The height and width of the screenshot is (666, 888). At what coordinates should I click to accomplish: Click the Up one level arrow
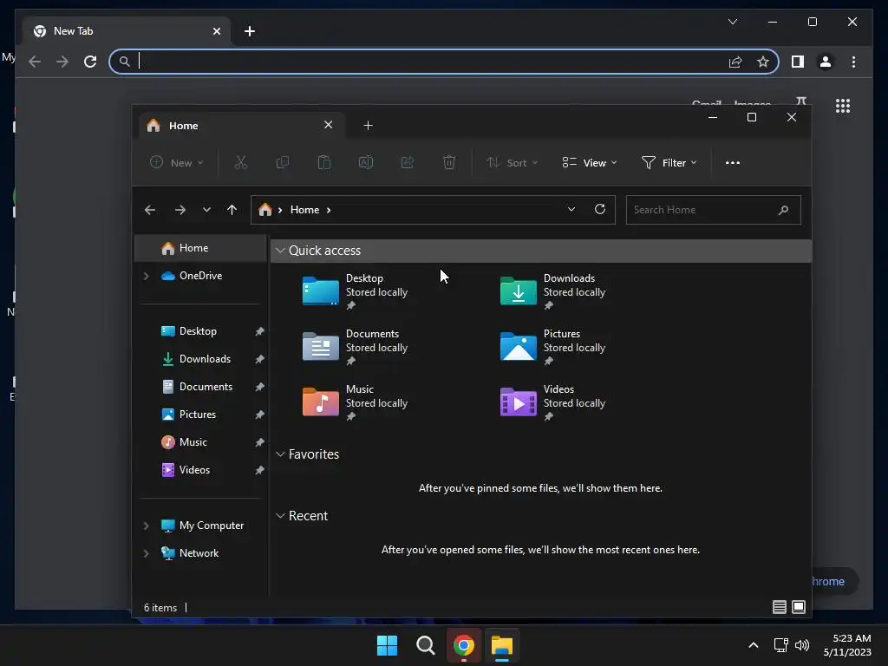click(232, 210)
